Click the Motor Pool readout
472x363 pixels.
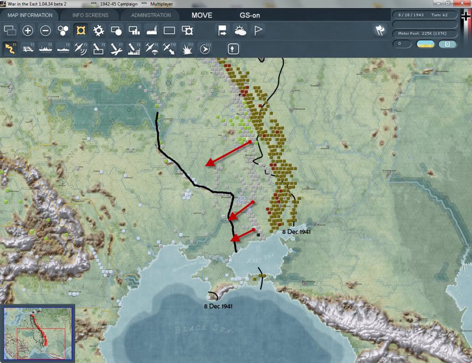425,33
